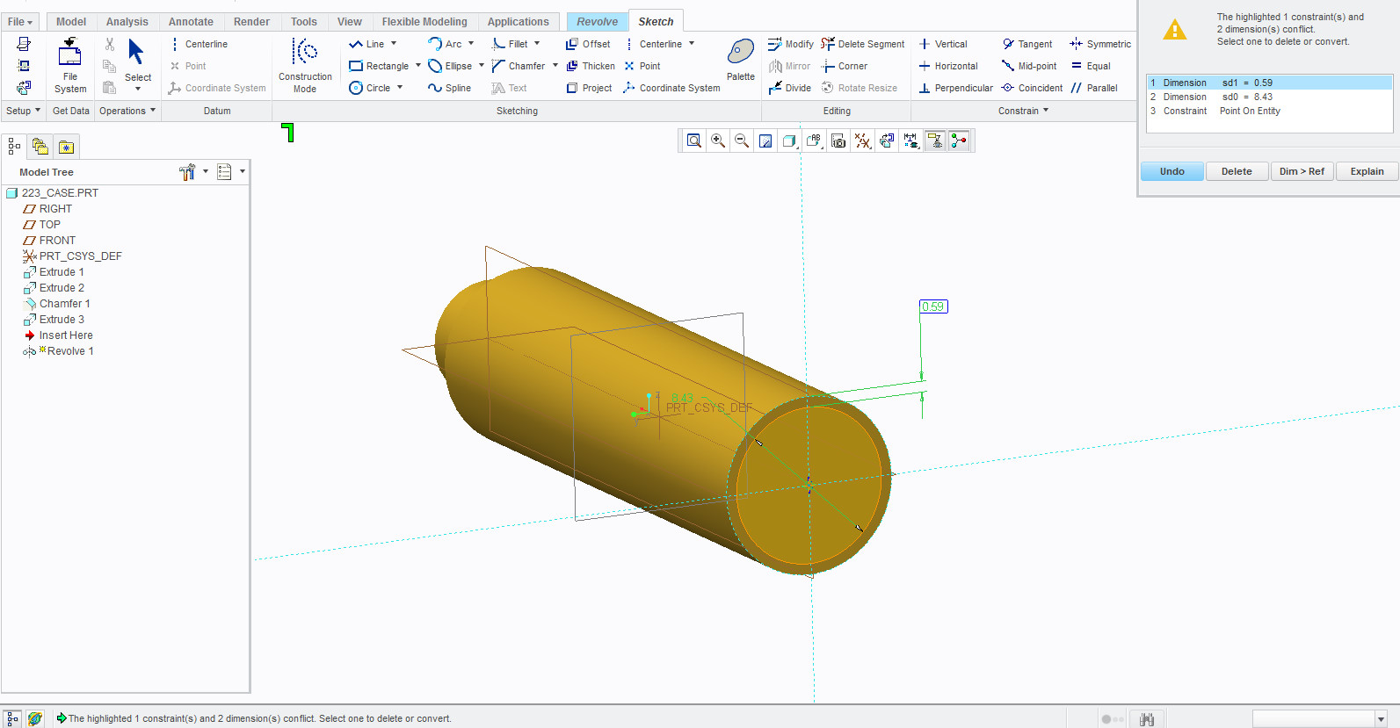1400x728 pixels.
Task: Click the binoculars find icon in status bar
Action: point(1147,719)
